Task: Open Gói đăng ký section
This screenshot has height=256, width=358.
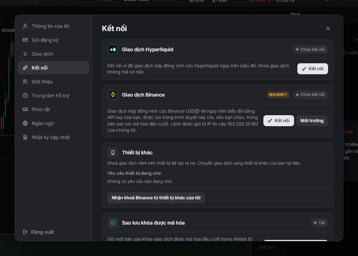Action: click(53, 40)
